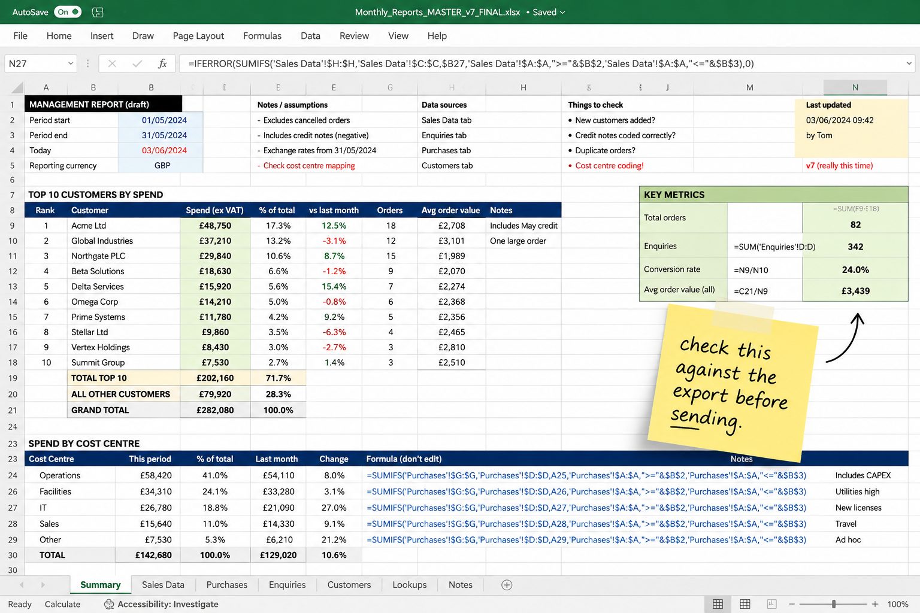The width and height of the screenshot is (920, 613).
Task: Click the Ready status indicator
Action: coord(20,604)
